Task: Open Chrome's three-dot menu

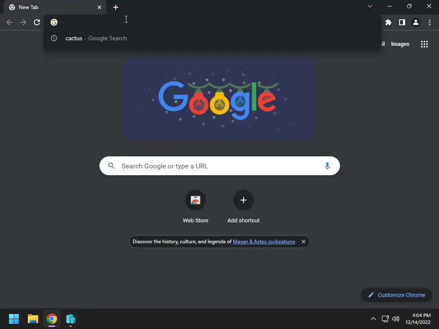Action: coord(430,22)
